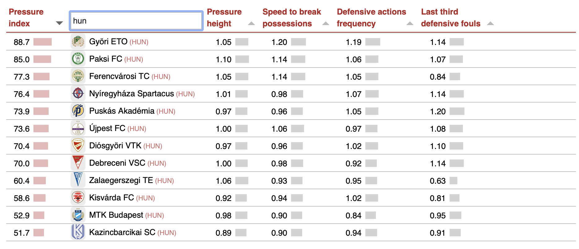
Task: Click the Pressure index column header
Action: click(26, 18)
